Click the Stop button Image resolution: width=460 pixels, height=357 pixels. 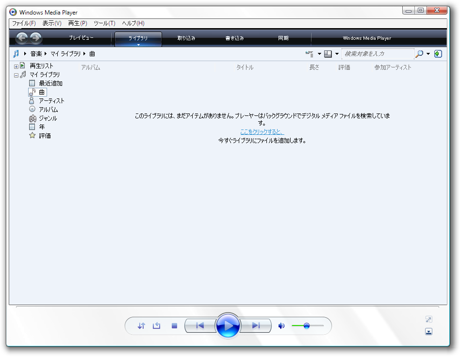click(174, 325)
